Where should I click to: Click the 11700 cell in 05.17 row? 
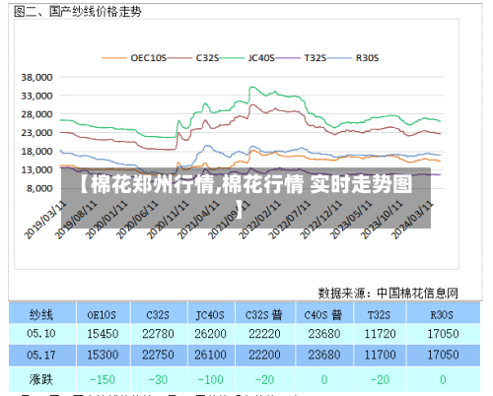381,355
